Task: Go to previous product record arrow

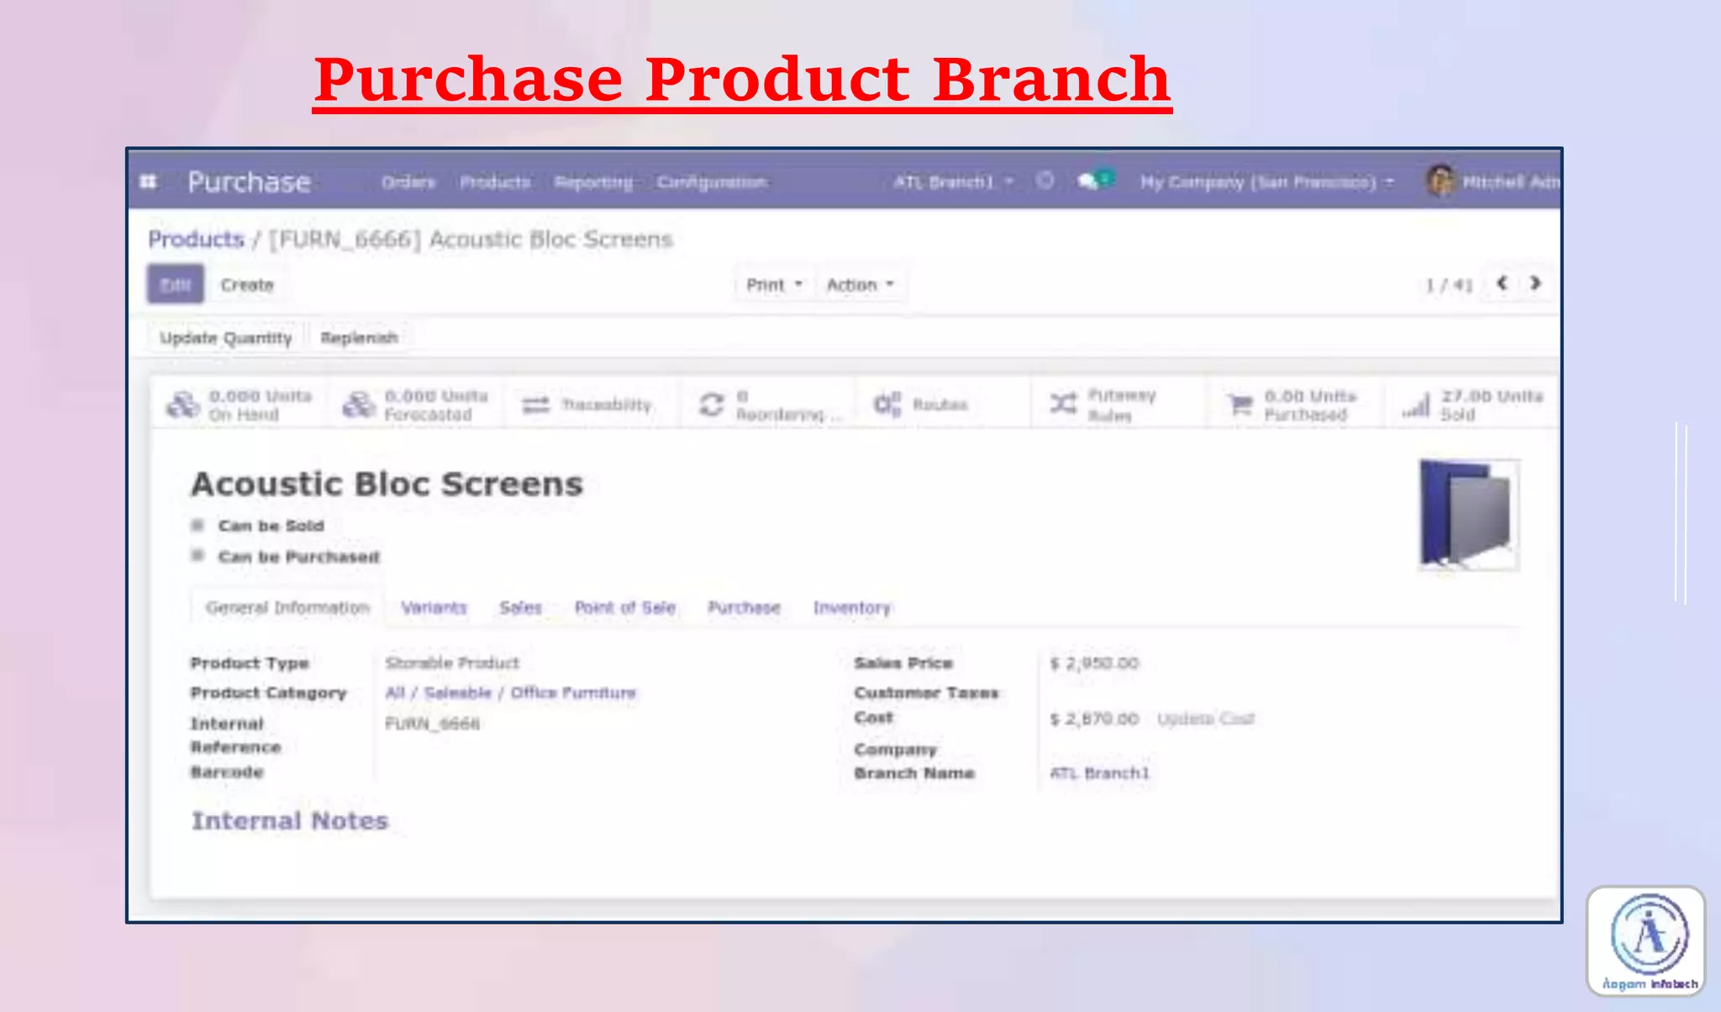Action: pos(1503,284)
